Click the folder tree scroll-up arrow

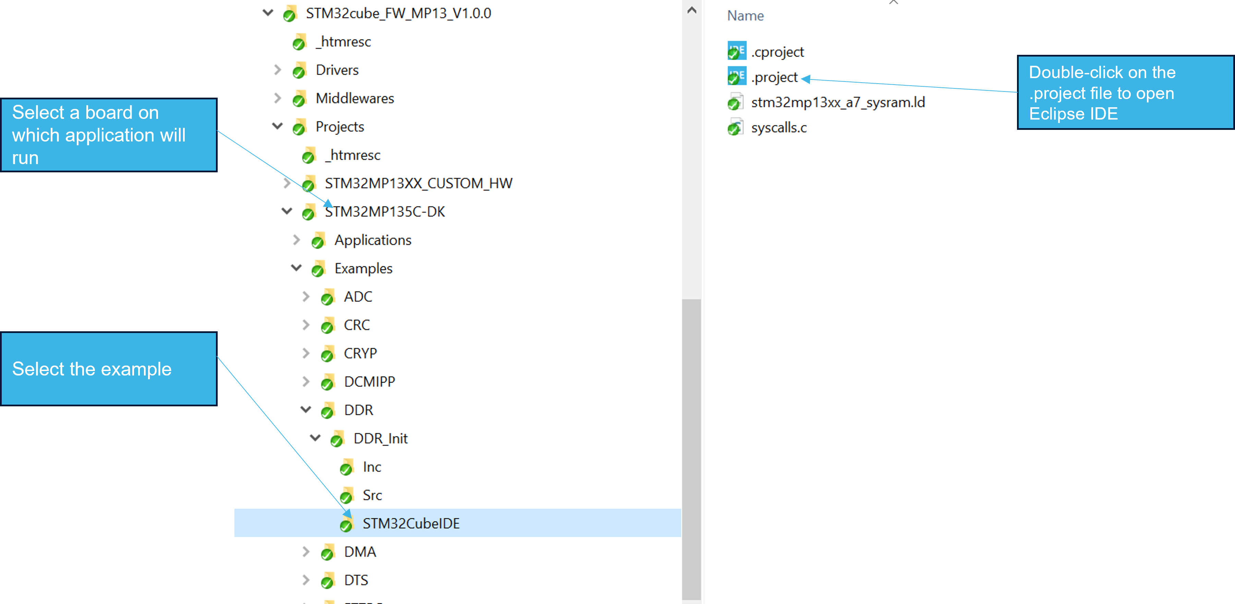tap(691, 10)
